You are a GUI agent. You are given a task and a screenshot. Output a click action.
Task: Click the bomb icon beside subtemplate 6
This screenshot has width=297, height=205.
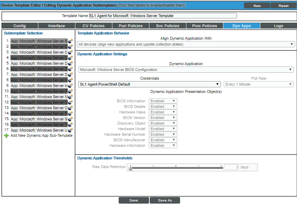tap(70, 69)
